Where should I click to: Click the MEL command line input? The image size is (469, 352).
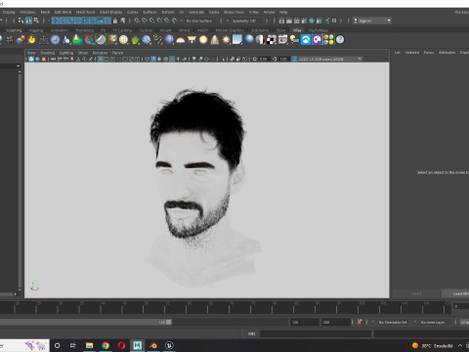pos(316,333)
